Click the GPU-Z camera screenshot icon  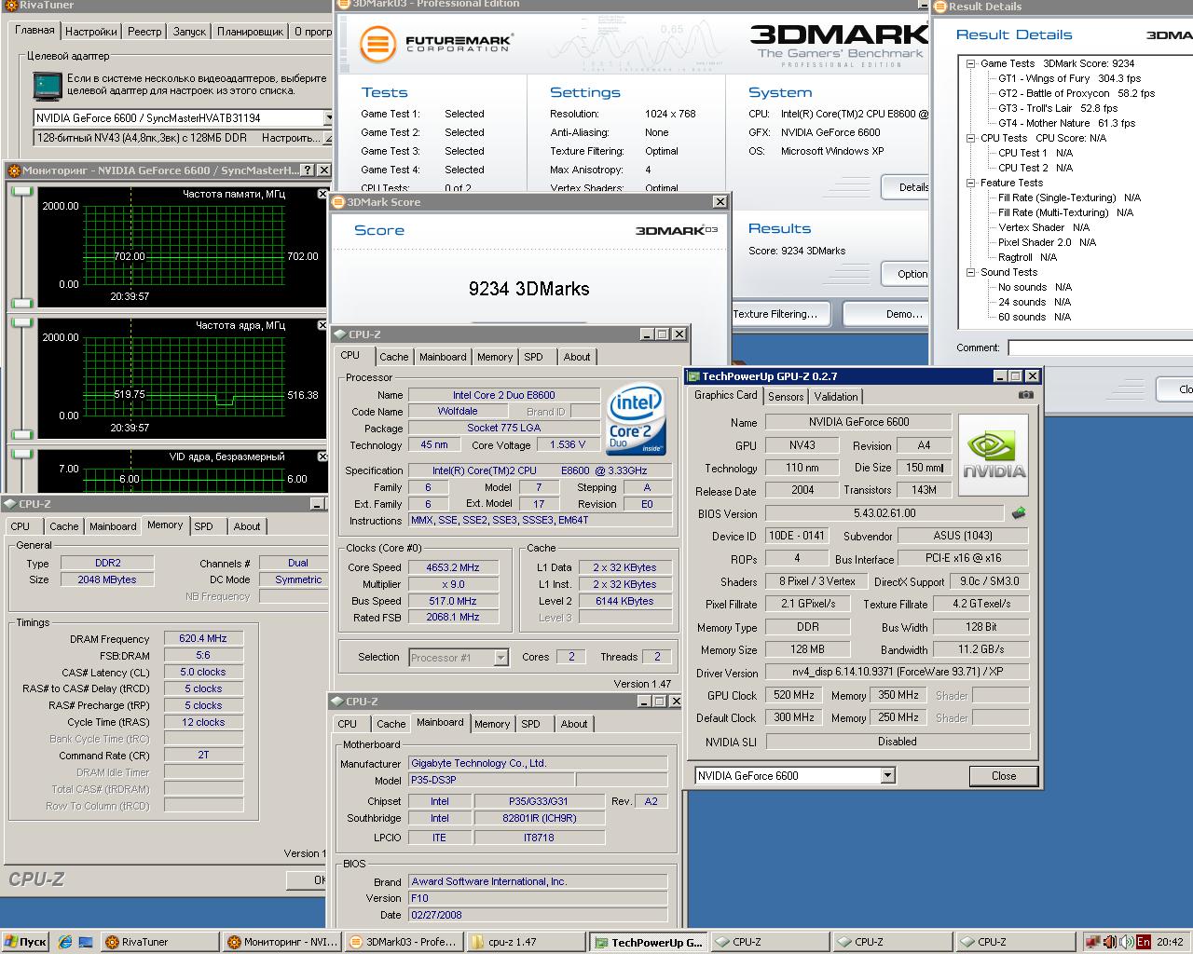click(x=1025, y=395)
